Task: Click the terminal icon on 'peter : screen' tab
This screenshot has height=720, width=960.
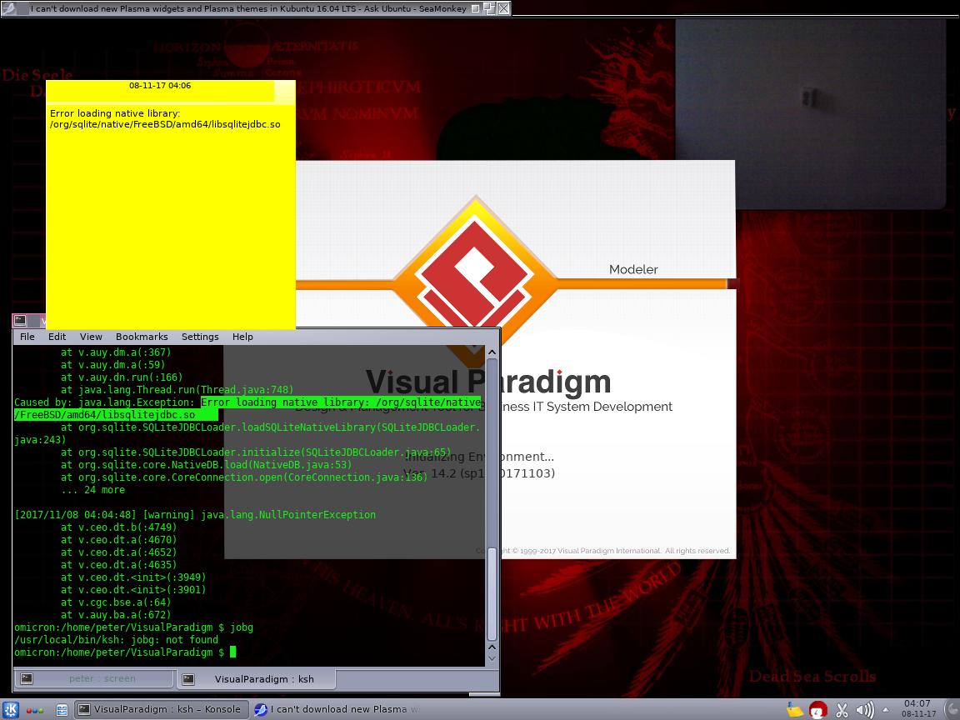Action: pyautogui.click(x=27, y=678)
